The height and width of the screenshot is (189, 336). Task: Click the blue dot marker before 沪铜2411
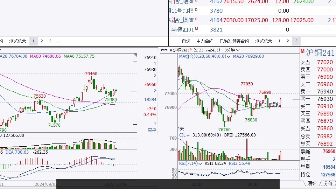(x=171, y=50)
